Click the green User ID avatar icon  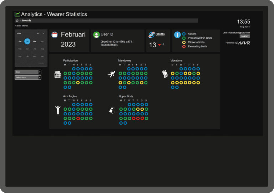pos(96,35)
